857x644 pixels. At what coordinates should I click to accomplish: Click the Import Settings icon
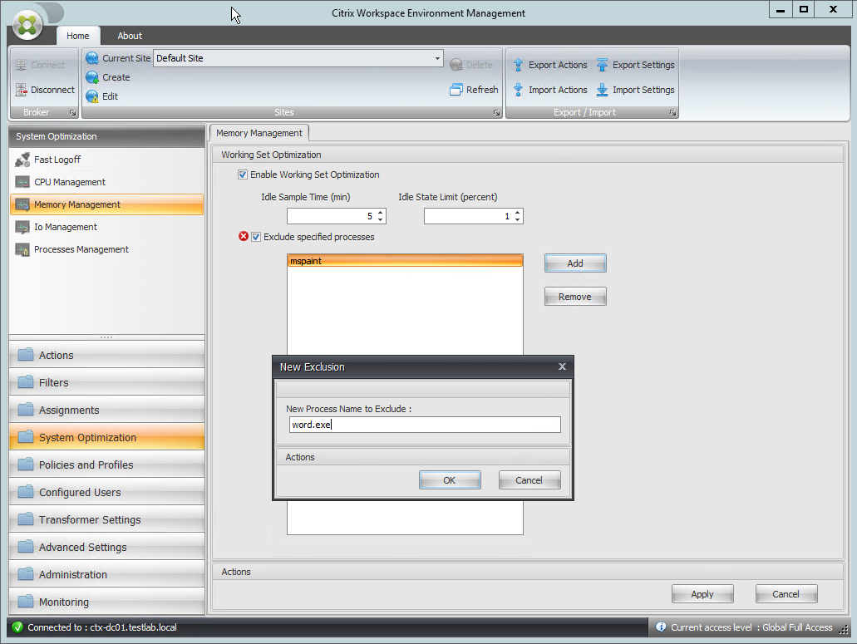pyautogui.click(x=602, y=90)
